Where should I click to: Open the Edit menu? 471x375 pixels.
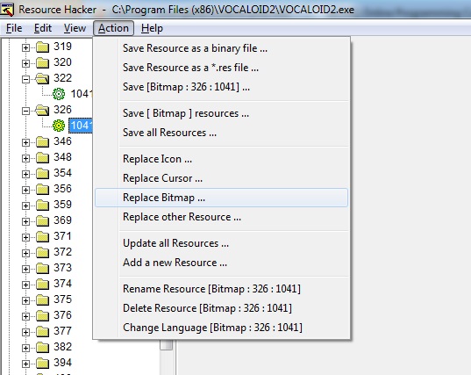[43, 28]
